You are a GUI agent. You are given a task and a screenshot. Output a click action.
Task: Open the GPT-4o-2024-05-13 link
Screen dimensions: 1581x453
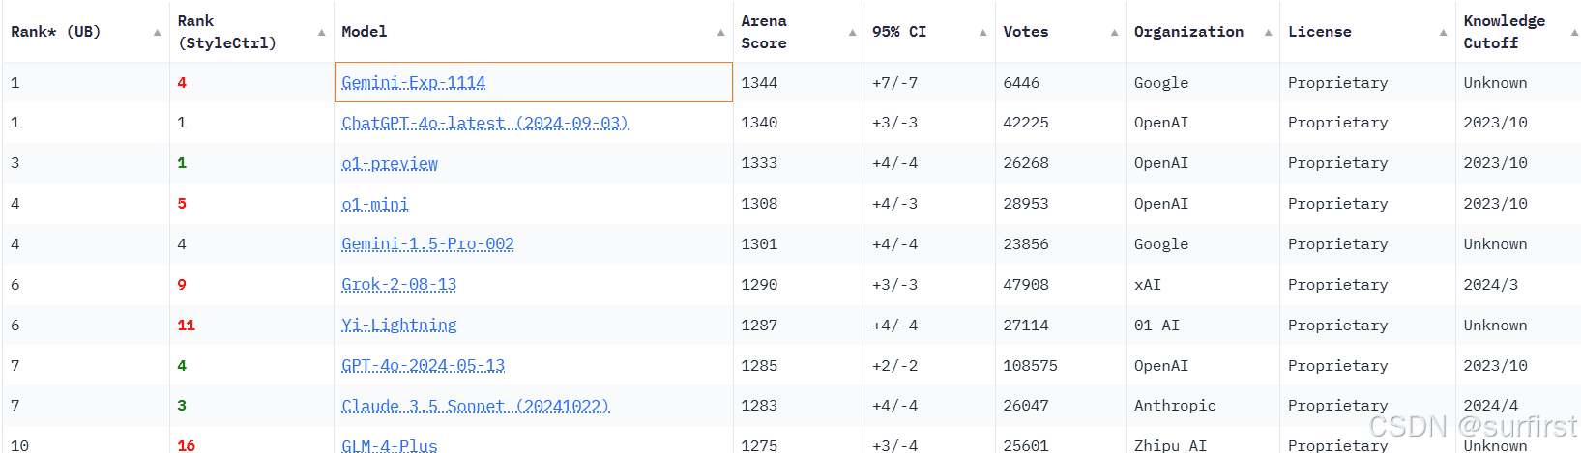424,366
